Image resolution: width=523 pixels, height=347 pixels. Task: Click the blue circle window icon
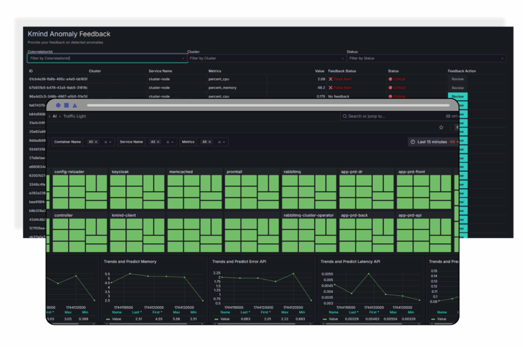(x=58, y=105)
